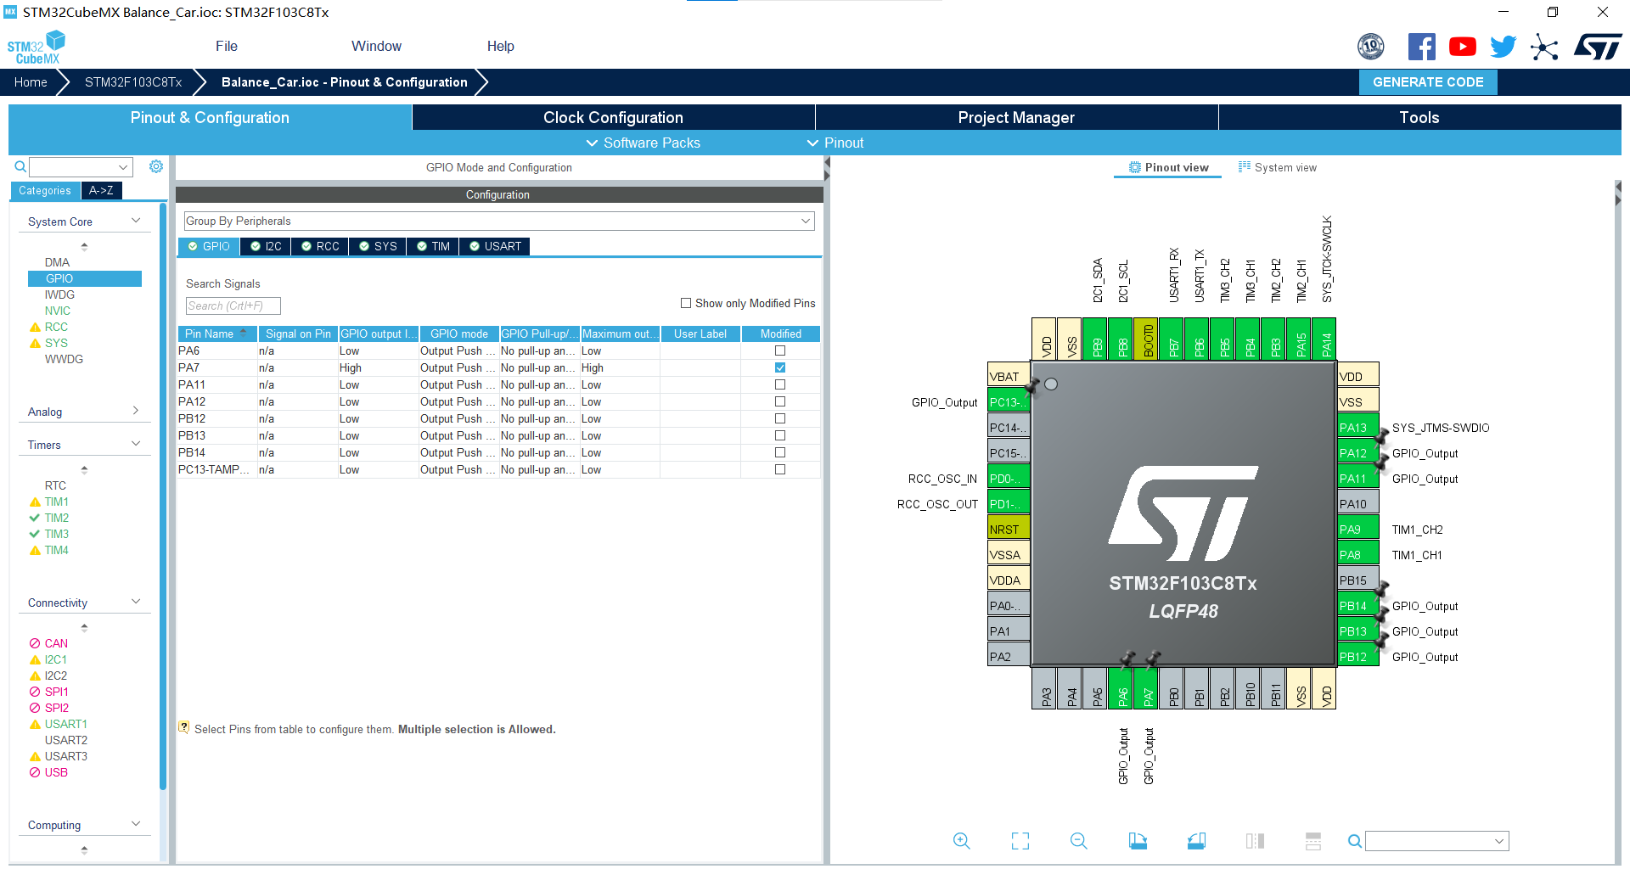Image resolution: width=1630 pixels, height=869 pixels.
Task: Switch to Clock Configuration tab
Action: tap(613, 117)
